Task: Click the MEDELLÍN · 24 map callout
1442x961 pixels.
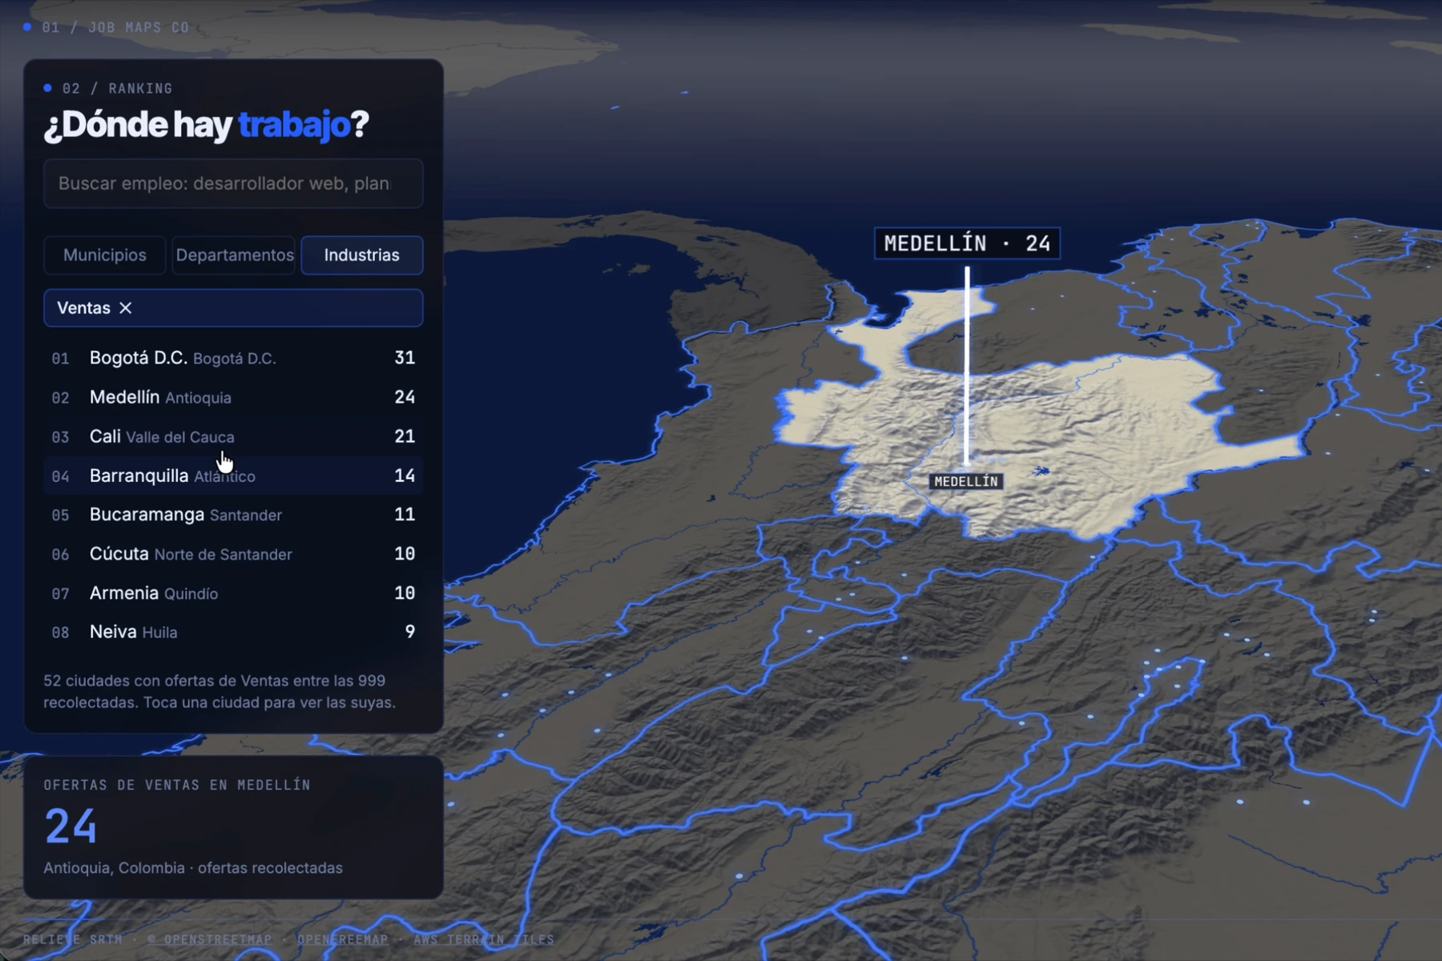Action: pyautogui.click(x=967, y=243)
